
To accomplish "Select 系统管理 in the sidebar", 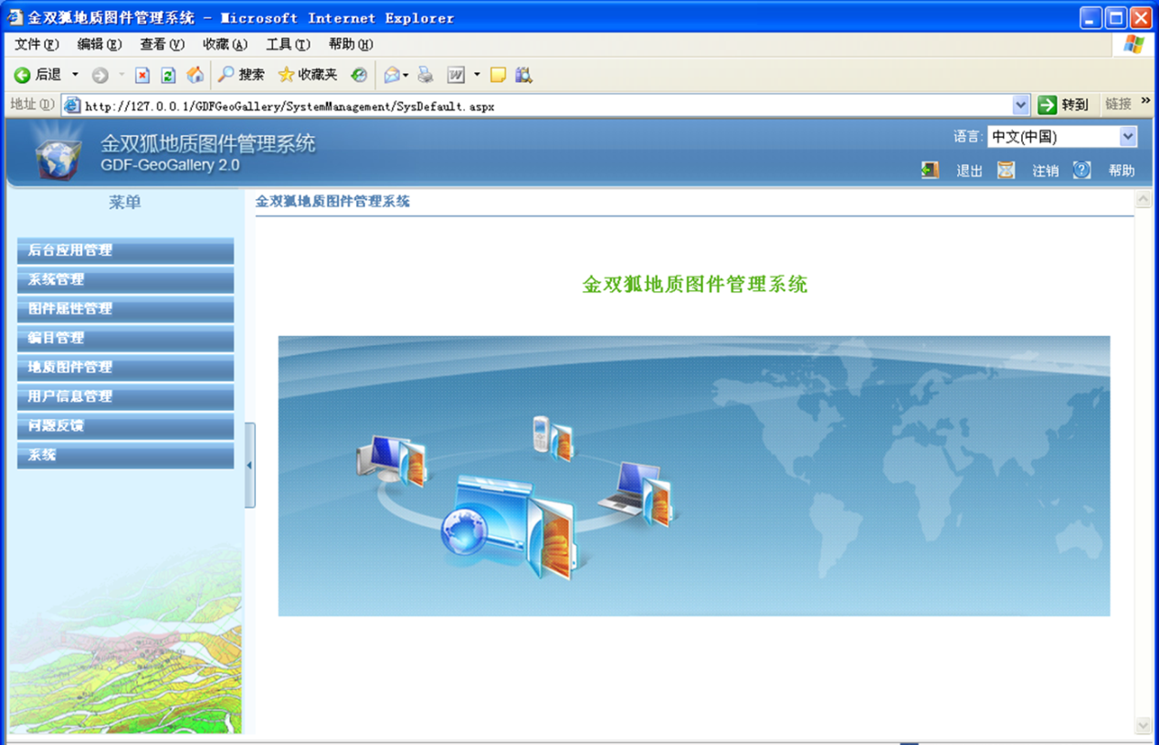I will (x=125, y=280).
